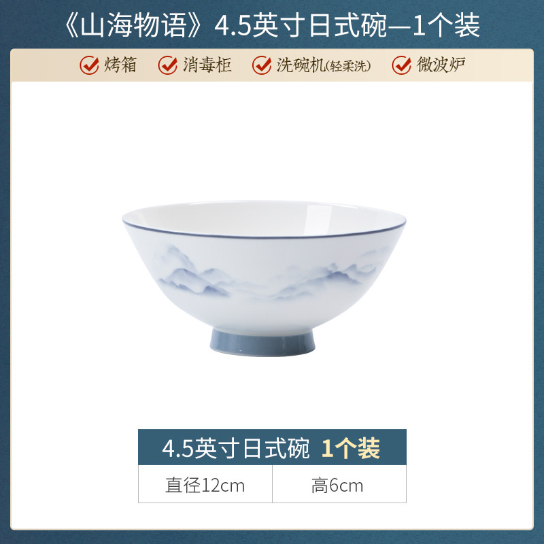The image size is (544, 544).
Task: Click the 直径12cm spec cell
Action: point(205,484)
